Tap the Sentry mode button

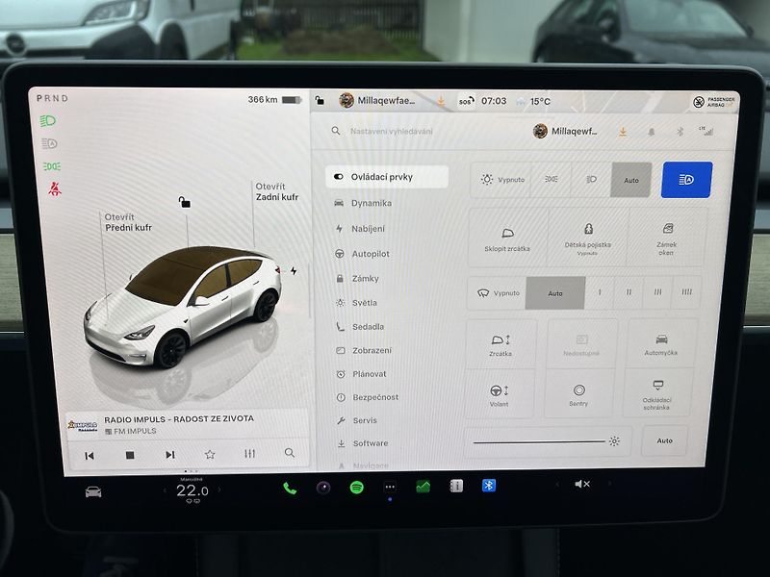(x=579, y=393)
